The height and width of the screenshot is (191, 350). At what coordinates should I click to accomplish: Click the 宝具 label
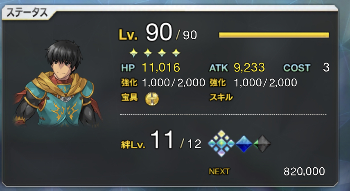pyautogui.click(x=129, y=97)
